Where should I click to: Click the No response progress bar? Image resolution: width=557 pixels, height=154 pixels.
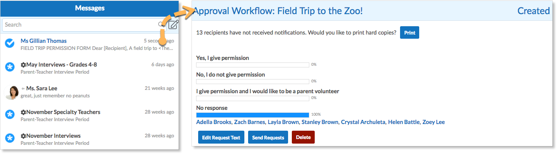click(x=253, y=115)
